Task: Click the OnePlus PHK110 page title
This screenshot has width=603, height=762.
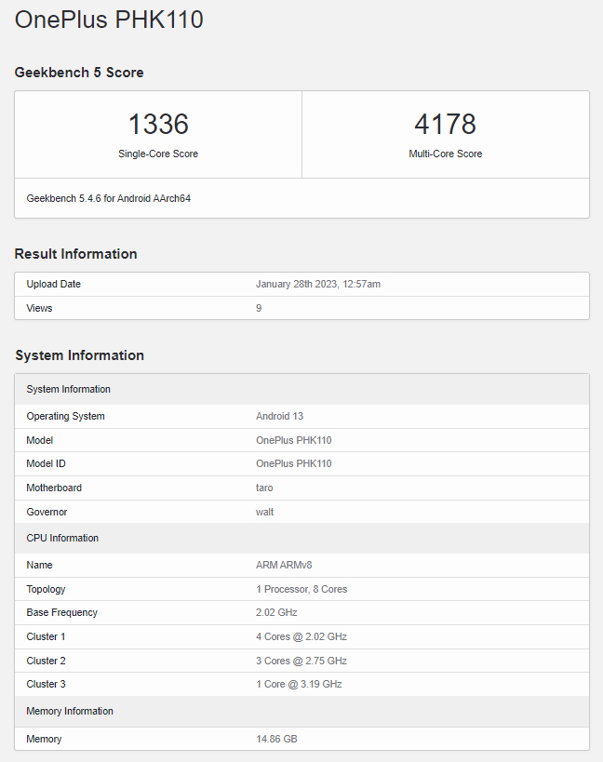Action: click(109, 20)
